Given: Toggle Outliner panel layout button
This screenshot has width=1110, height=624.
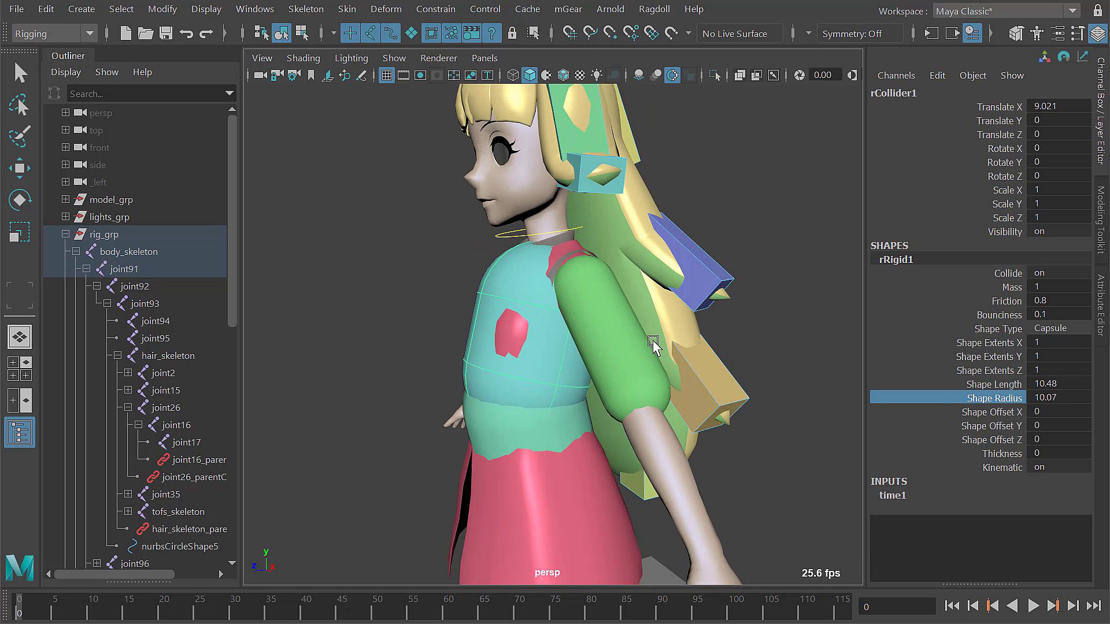Looking at the screenshot, I should [x=20, y=432].
